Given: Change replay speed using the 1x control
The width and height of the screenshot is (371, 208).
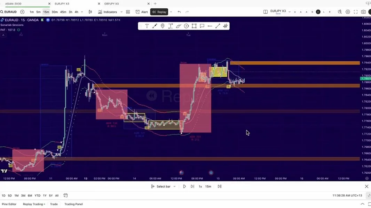Looking at the screenshot, I should coord(200,187).
